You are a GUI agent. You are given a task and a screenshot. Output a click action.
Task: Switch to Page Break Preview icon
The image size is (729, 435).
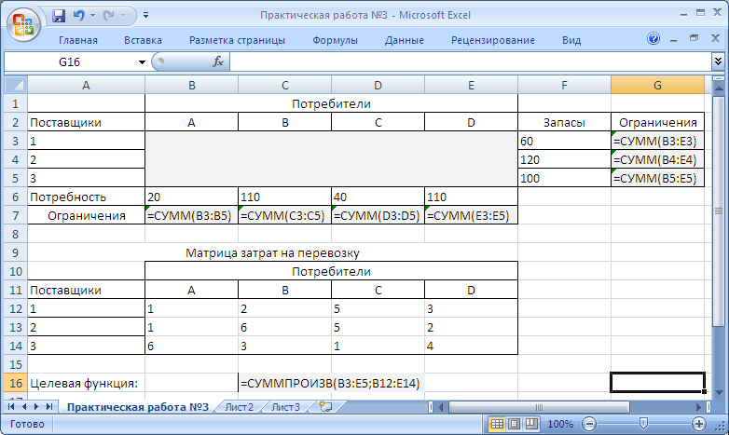[531, 424]
